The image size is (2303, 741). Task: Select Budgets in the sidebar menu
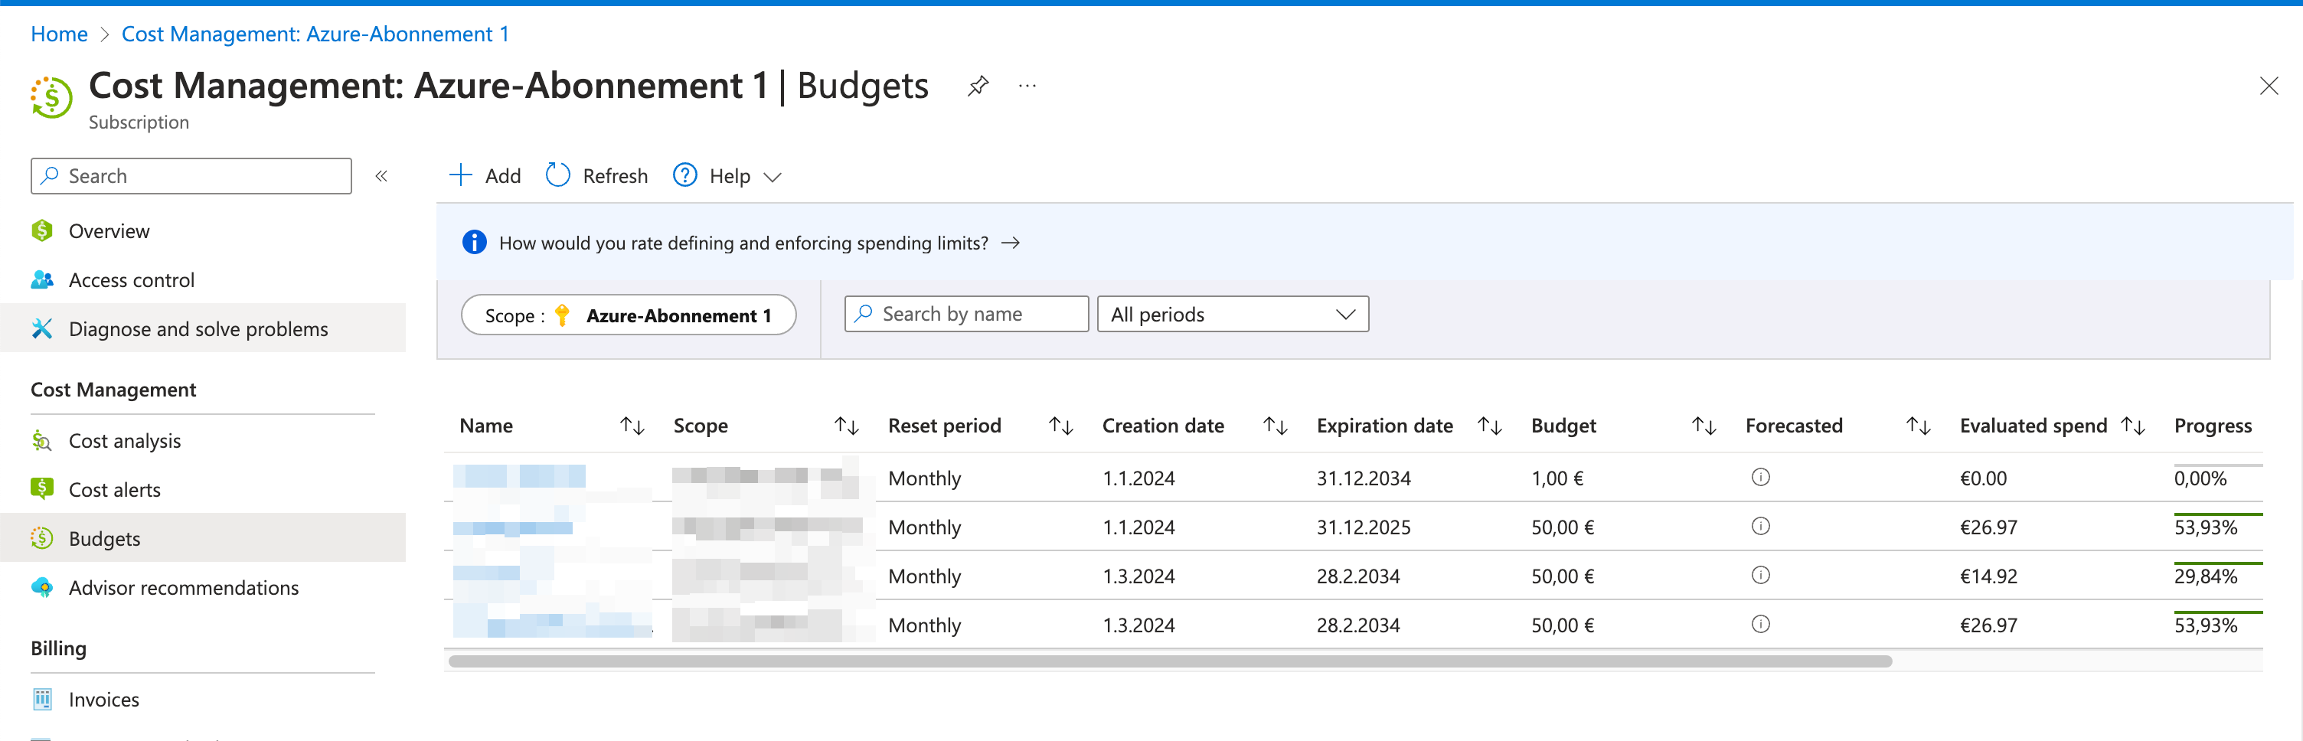tap(105, 538)
